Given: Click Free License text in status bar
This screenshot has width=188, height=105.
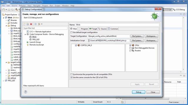Looking at the screenshot, I should click(174, 102).
